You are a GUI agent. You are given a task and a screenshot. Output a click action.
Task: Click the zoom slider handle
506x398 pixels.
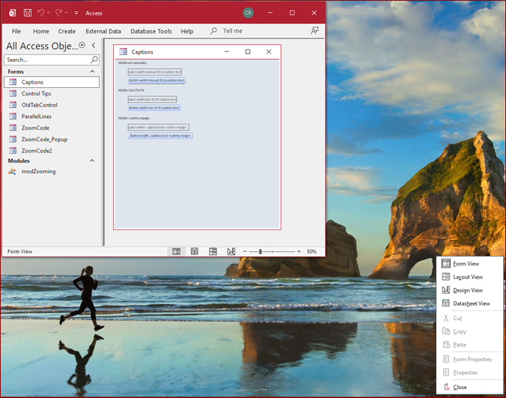point(260,252)
